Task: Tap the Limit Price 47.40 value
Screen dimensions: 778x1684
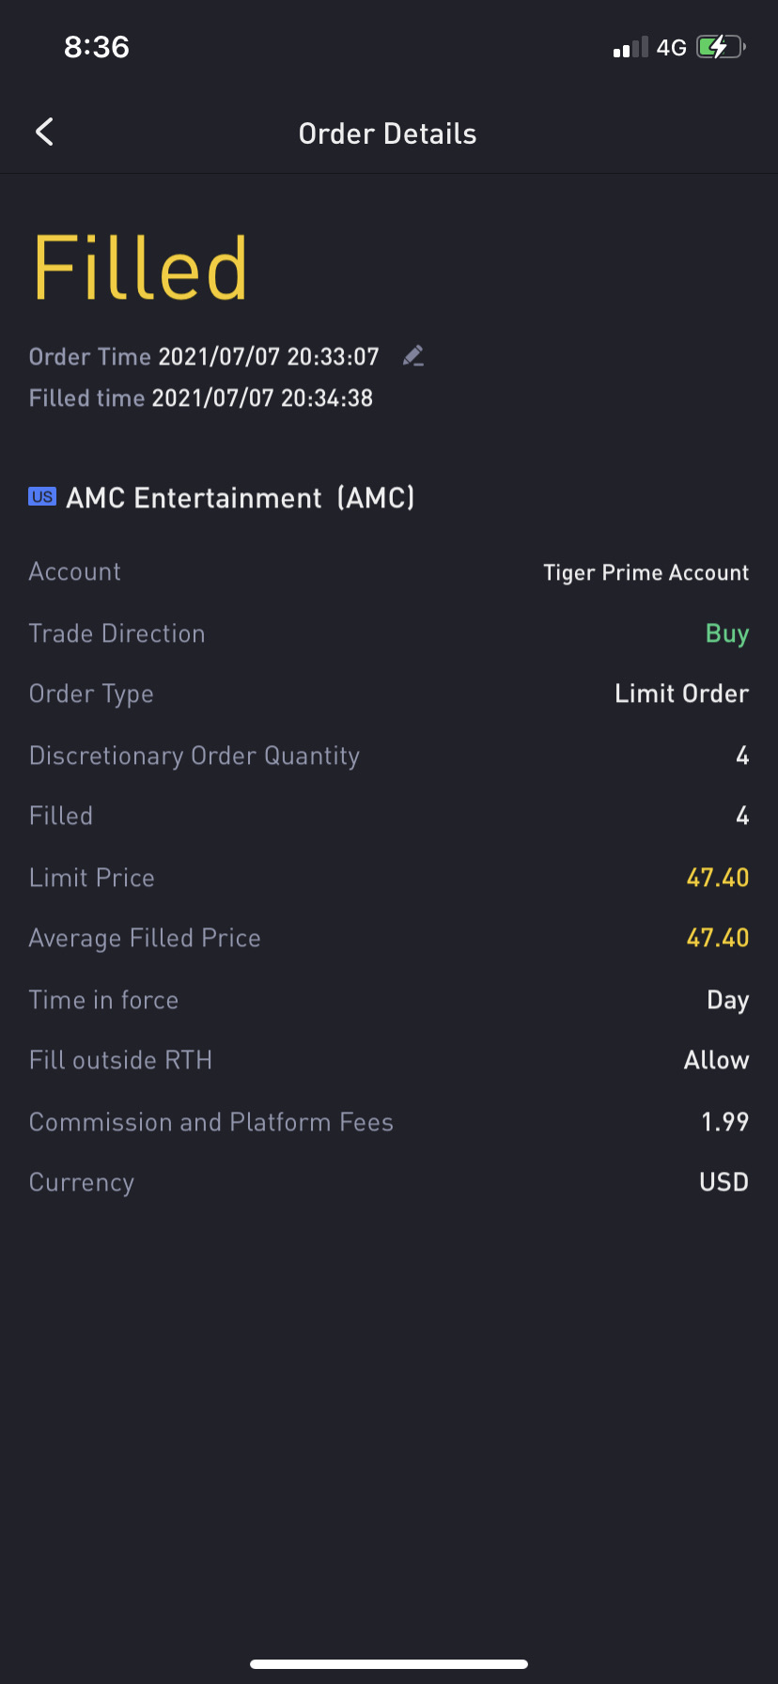Action: pyautogui.click(x=717, y=878)
